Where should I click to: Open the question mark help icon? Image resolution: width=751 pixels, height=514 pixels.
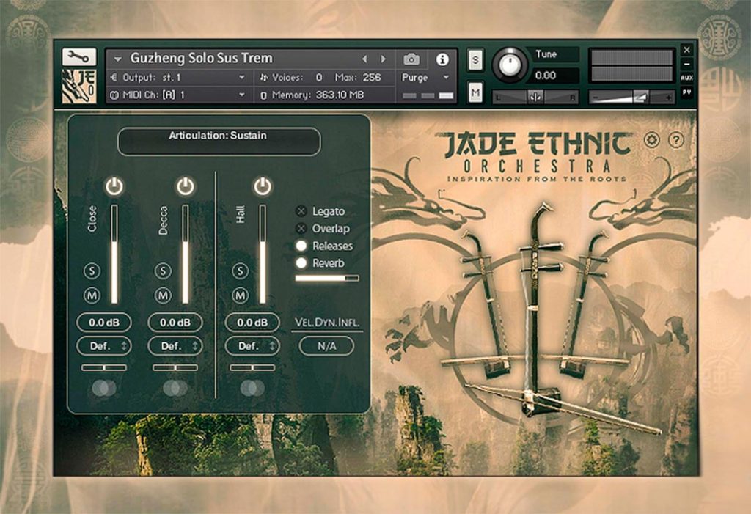675,140
